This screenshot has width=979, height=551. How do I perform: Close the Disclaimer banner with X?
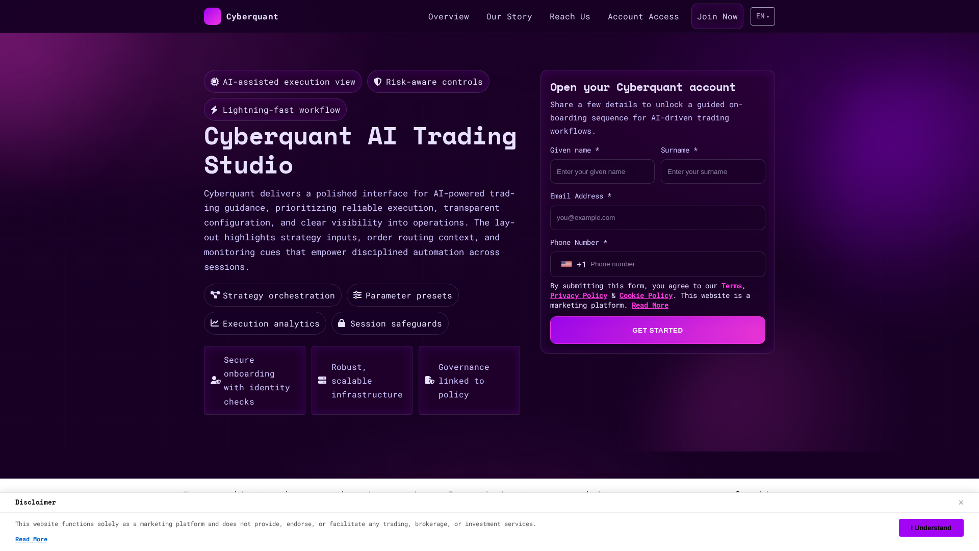point(961,503)
